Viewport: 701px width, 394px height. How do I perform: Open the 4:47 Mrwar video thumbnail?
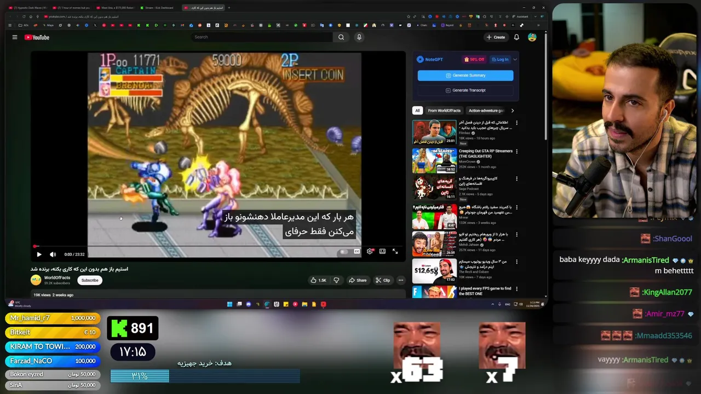pos(434,216)
